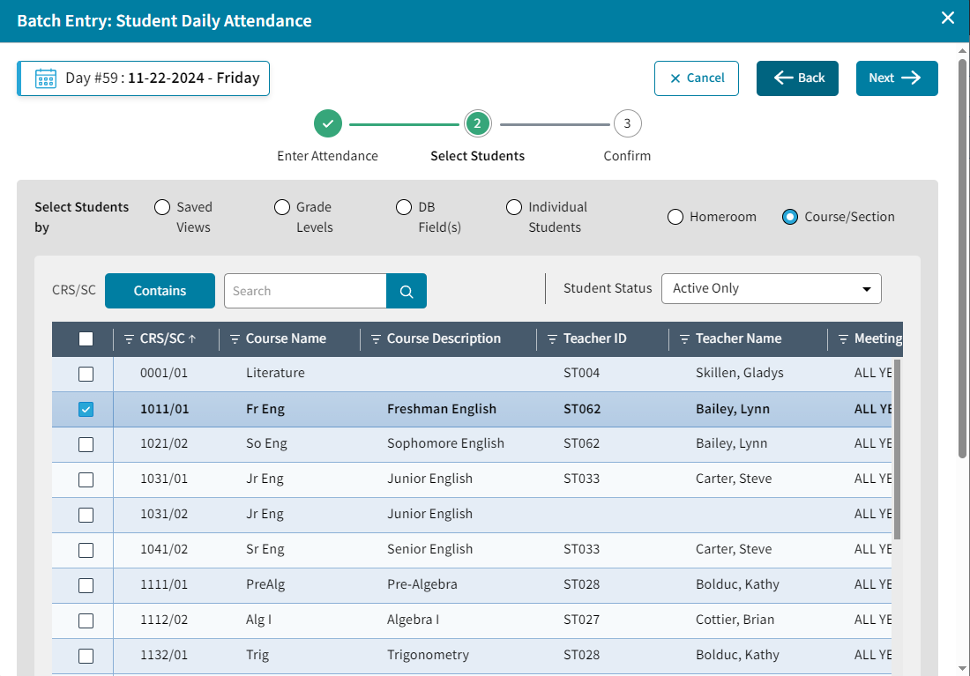Click the Freshman English description cell
This screenshot has height=676, width=970.
[x=442, y=410]
